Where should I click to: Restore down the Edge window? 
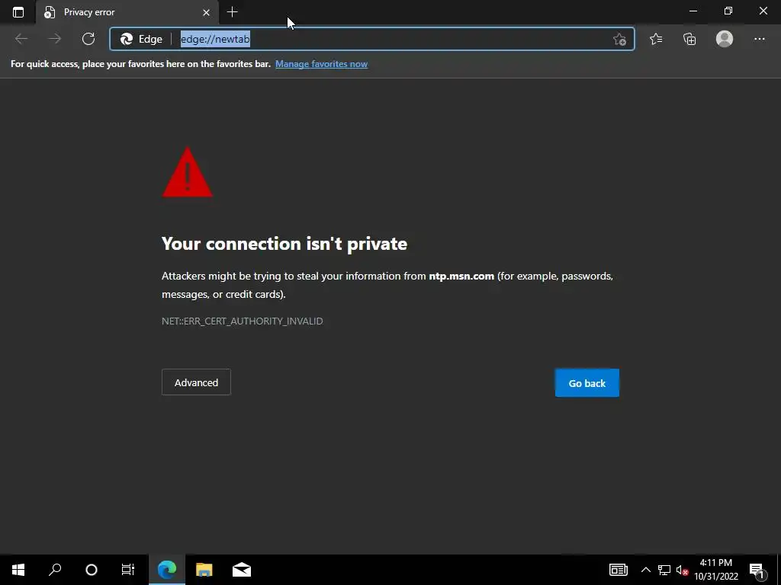point(728,11)
